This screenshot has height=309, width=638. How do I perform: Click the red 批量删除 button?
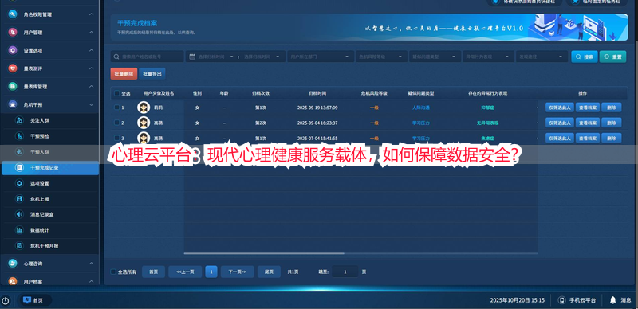tap(124, 74)
